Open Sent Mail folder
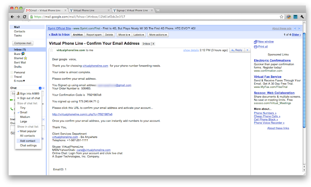311x187 pixels. [x=20, y=63]
